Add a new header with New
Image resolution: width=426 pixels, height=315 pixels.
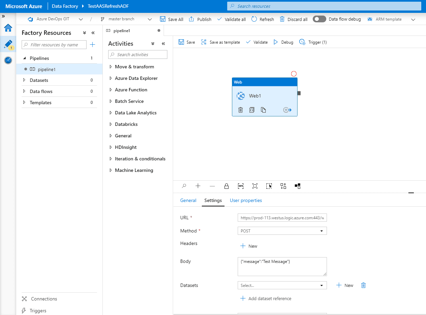tap(249, 246)
